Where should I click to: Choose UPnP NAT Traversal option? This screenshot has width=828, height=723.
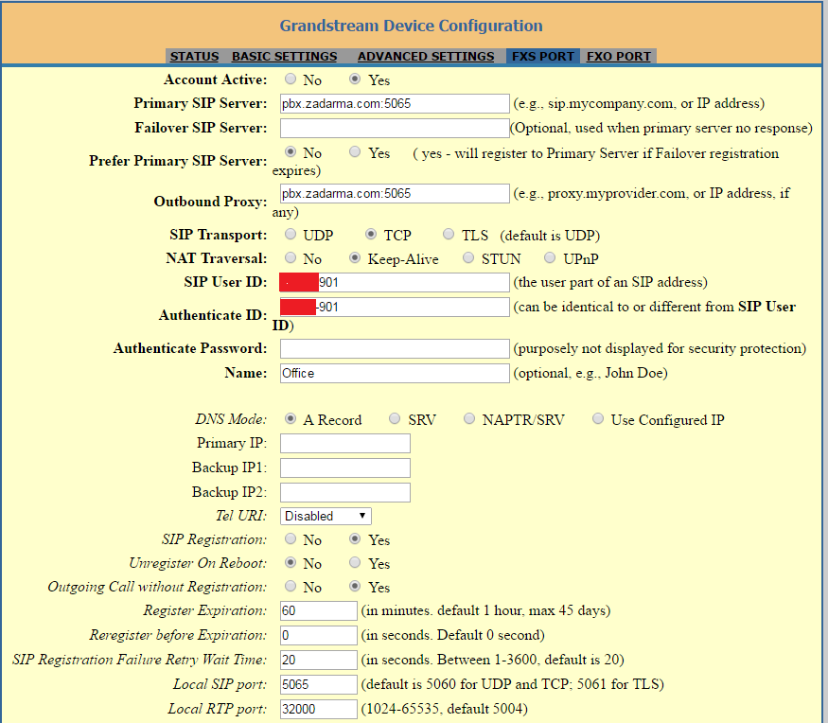pos(551,257)
